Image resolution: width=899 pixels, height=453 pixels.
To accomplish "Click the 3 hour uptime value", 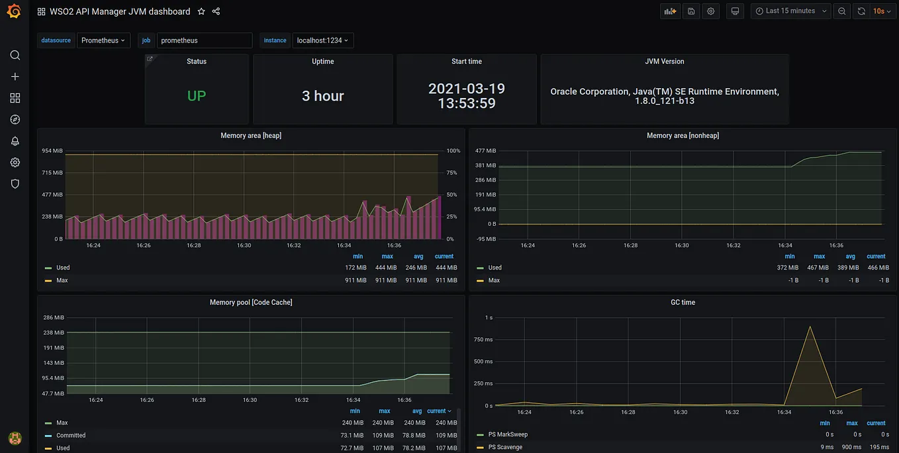I will coord(323,96).
